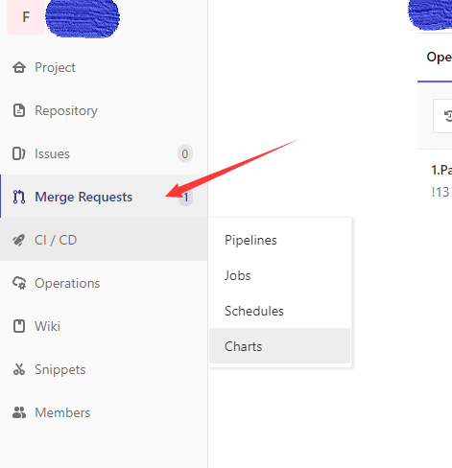Click the Members people icon
Viewport: 452px width, 468px height.
click(x=19, y=412)
